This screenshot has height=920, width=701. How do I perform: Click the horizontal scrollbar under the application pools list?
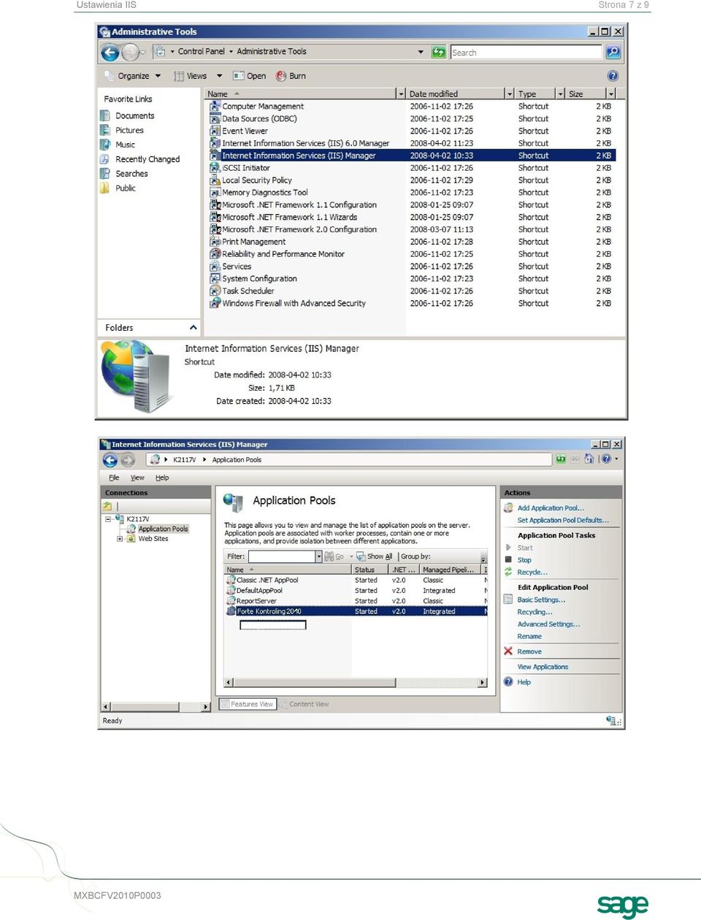click(x=356, y=683)
